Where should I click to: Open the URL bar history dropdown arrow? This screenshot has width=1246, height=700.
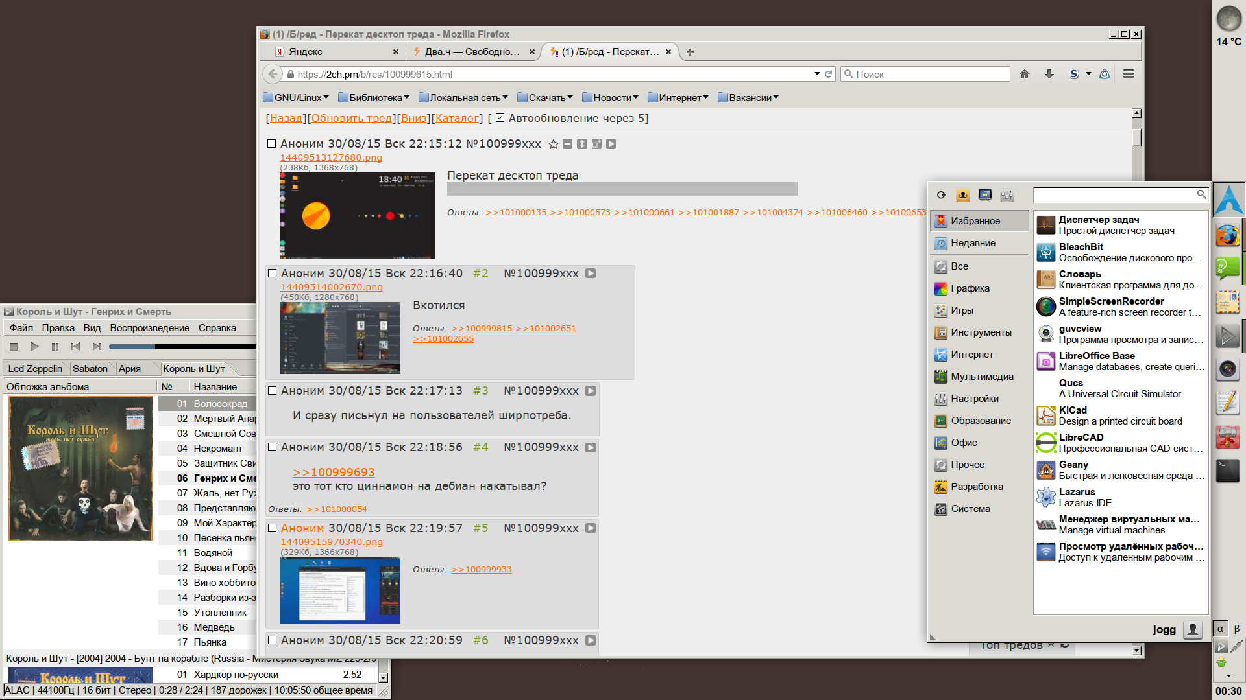[x=817, y=74]
